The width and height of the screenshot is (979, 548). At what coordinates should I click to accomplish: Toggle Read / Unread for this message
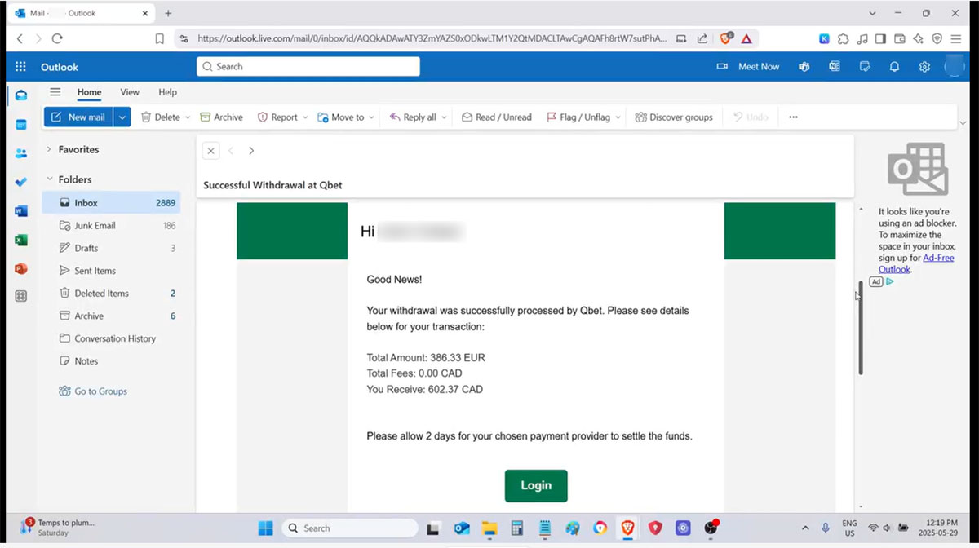click(x=497, y=117)
